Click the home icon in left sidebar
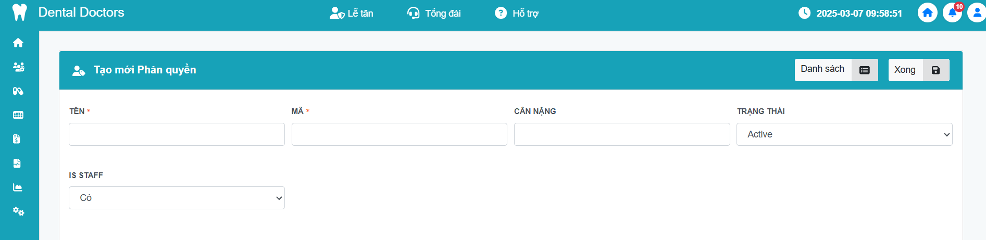The width and height of the screenshot is (986, 240). pos(18,43)
